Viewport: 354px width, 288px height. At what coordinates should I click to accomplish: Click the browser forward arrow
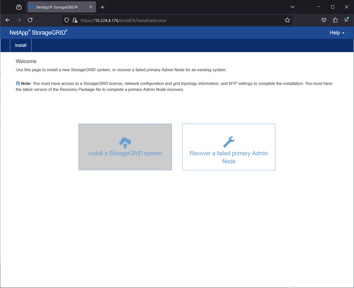click(19, 20)
